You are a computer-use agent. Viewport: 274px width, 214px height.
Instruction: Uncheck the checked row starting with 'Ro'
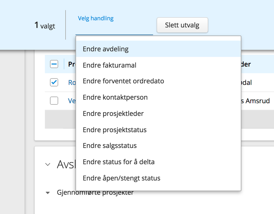pos(54,82)
